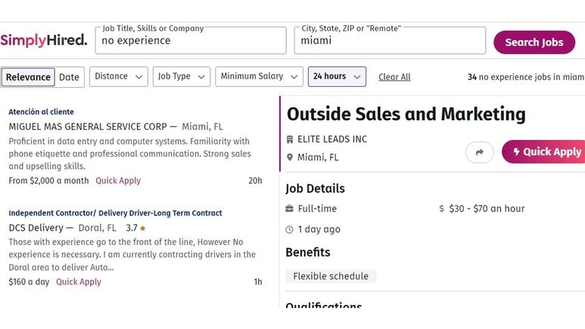Open the Atención al cliente job listing

coord(41,112)
